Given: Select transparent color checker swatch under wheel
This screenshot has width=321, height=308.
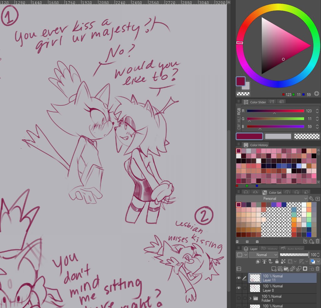Looking at the screenshot, I should [x=243, y=94].
